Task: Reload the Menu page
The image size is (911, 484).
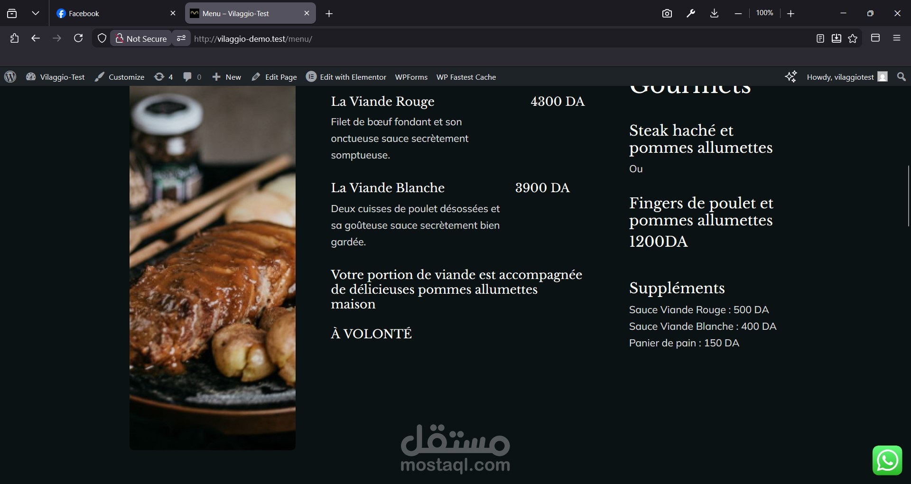Action: [x=78, y=38]
